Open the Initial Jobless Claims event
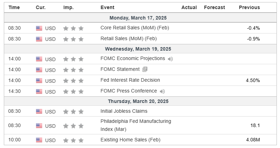 (124, 111)
